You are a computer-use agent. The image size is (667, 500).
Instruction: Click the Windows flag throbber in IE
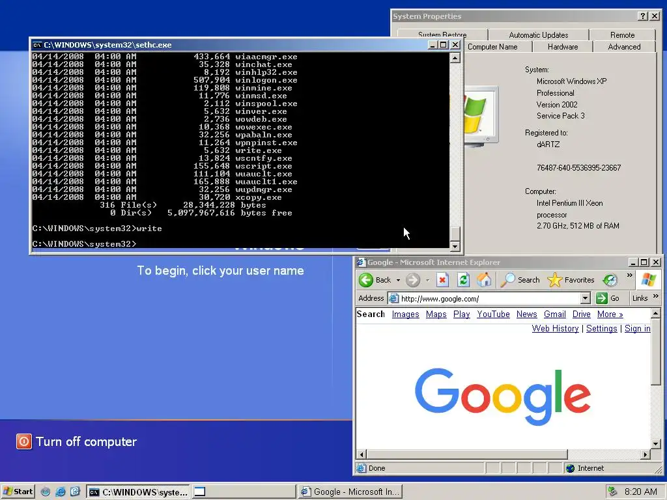[648, 280]
